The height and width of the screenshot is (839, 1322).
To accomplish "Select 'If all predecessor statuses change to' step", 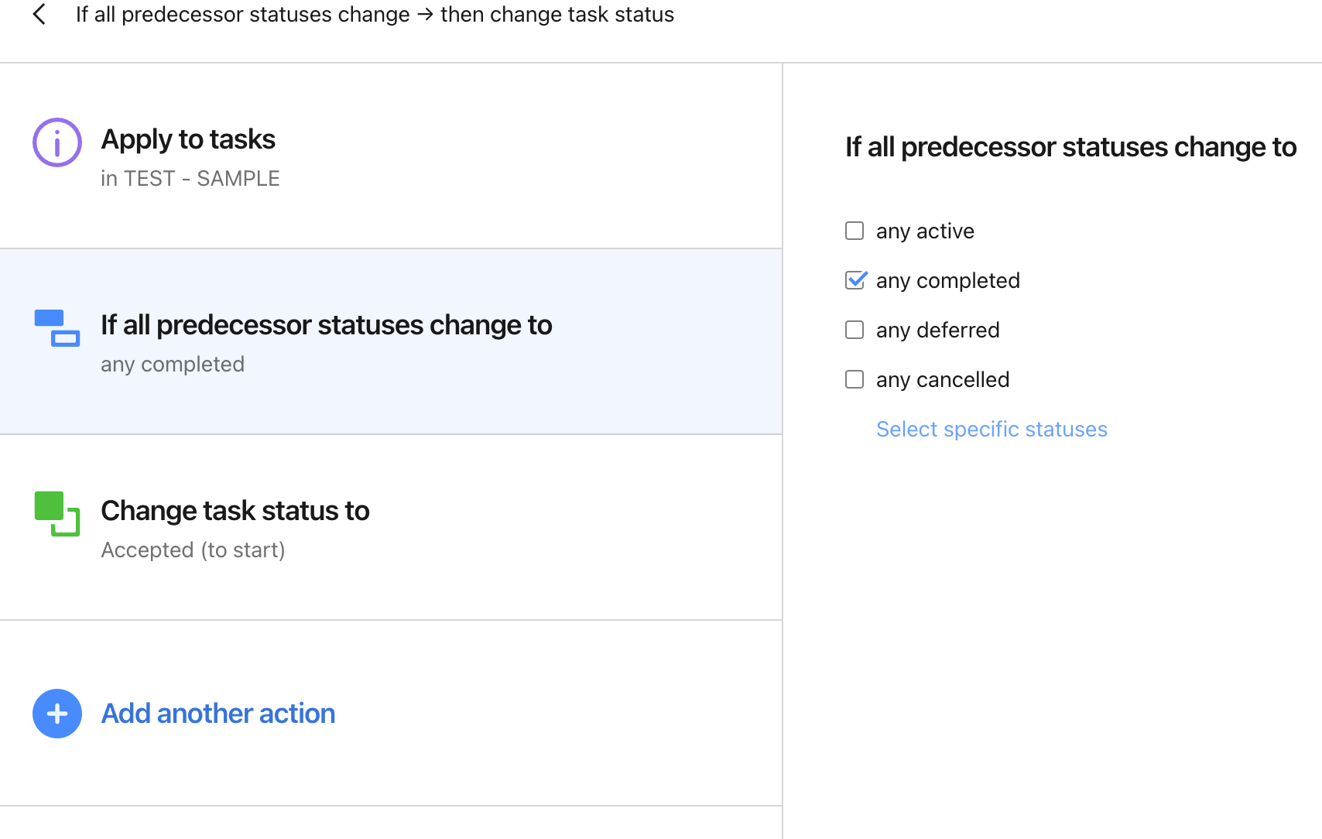I will (x=326, y=325).
